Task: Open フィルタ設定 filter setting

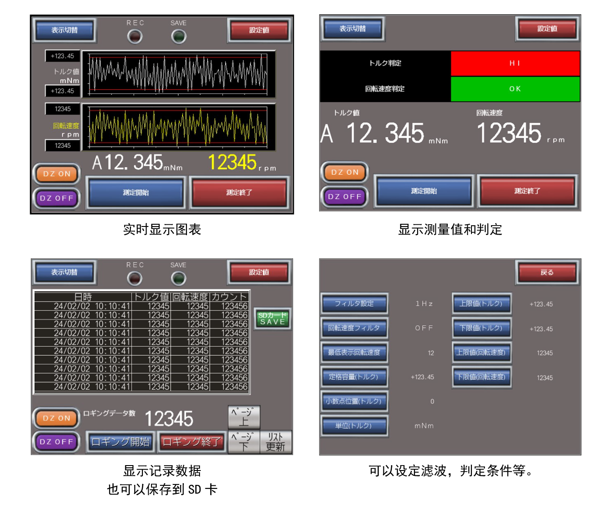Action: 354,304
